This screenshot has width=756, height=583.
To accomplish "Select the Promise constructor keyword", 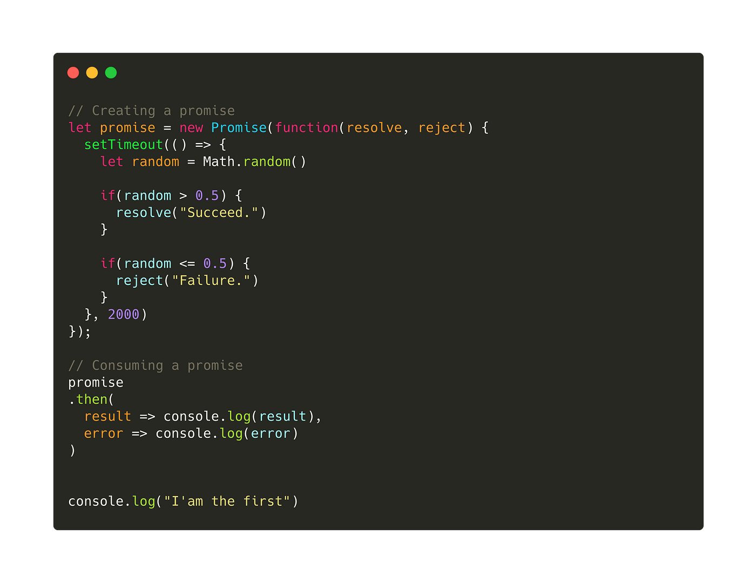I will click(x=238, y=127).
